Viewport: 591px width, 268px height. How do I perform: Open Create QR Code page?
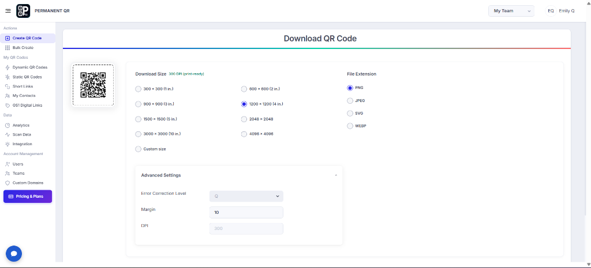[x=27, y=38]
